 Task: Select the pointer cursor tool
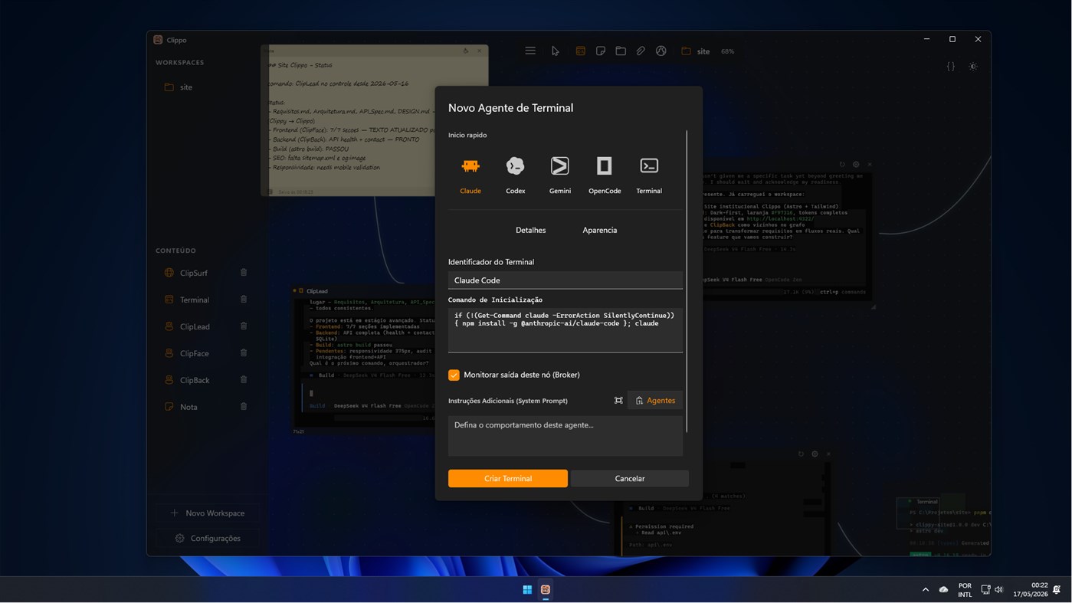pos(555,51)
